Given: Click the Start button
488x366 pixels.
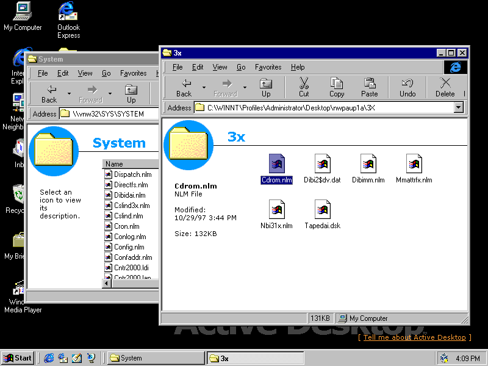Looking at the screenshot, I should click(18, 358).
